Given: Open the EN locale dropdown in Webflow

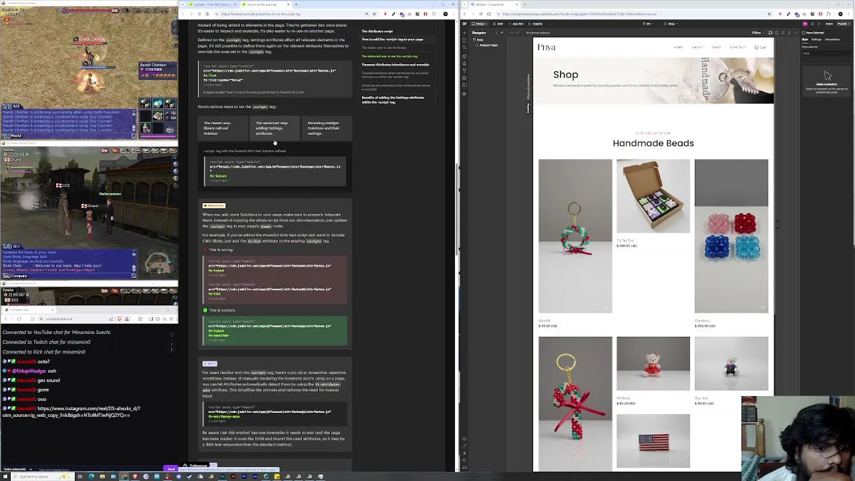Looking at the screenshot, I should tap(647, 23).
